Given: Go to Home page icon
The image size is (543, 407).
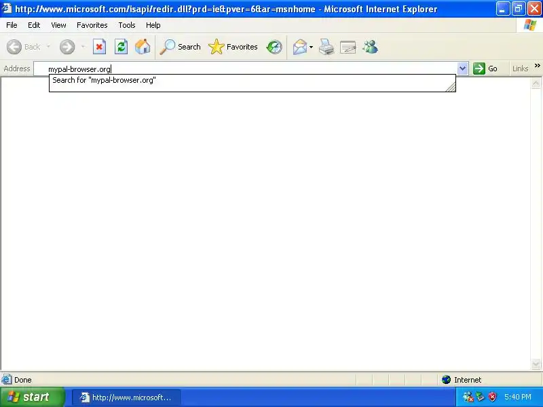Looking at the screenshot, I should [x=143, y=47].
